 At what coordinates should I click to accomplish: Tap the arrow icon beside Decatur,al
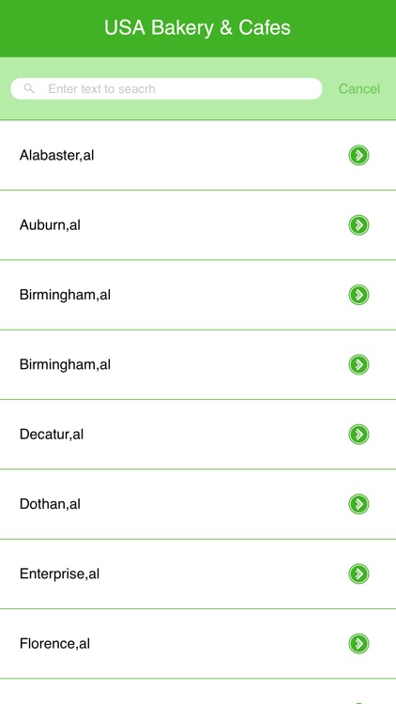358,435
